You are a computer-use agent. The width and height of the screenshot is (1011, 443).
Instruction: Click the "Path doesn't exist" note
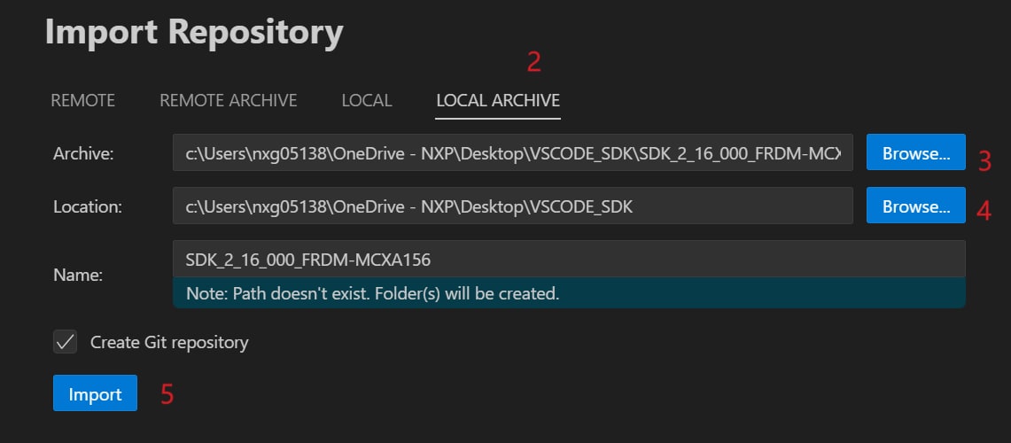(372, 292)
